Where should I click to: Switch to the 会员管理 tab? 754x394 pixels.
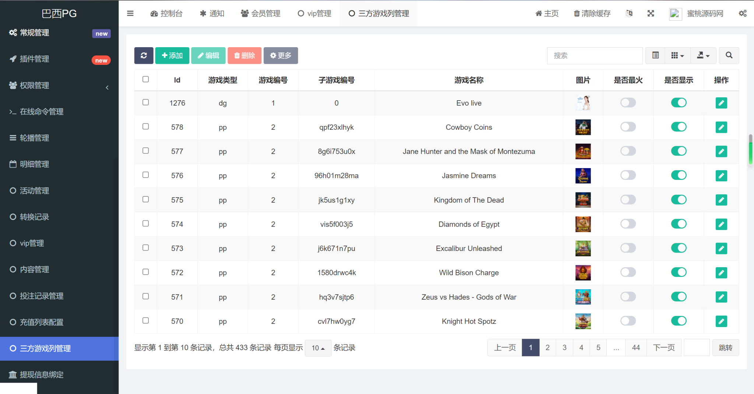coord(261,14)
